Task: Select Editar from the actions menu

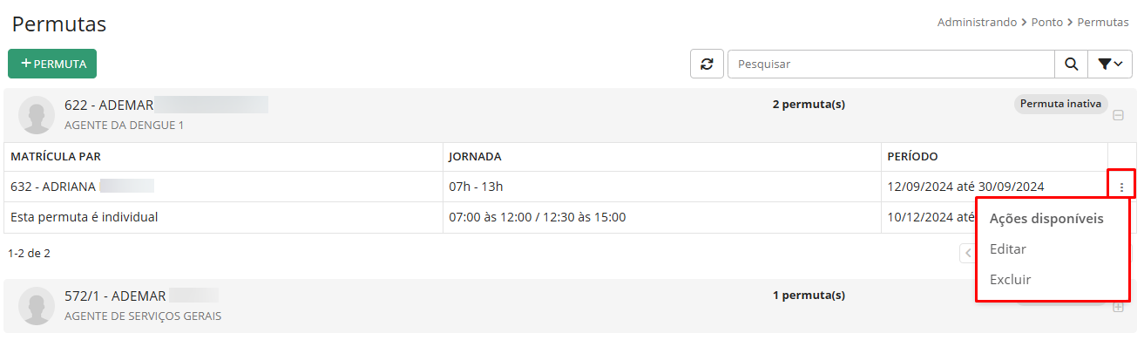Action: pos(1008,249)
